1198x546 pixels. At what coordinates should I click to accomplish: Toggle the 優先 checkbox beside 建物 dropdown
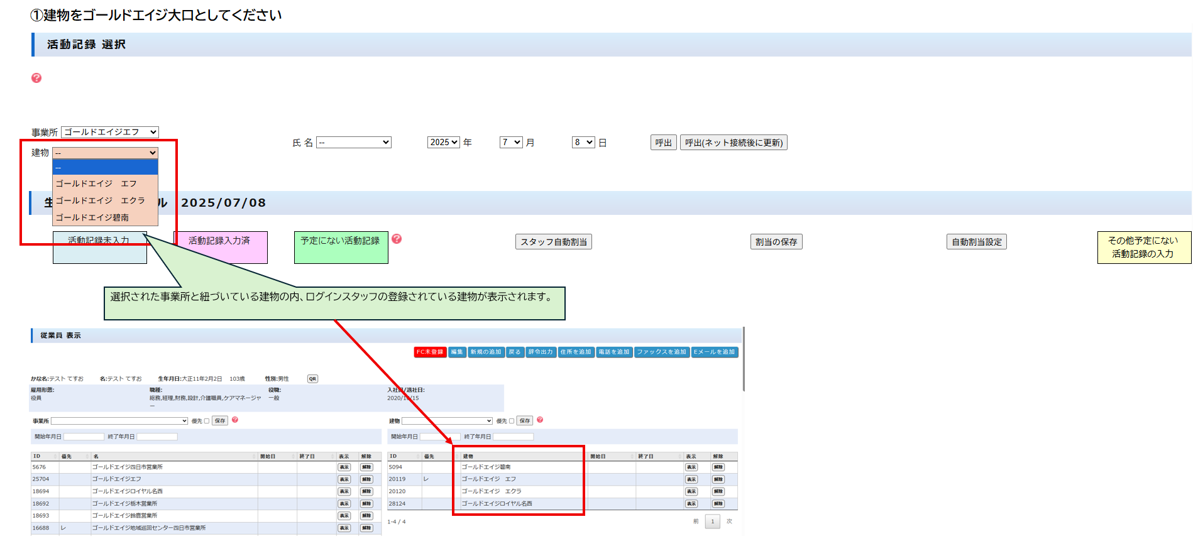(x=512, y=421)
